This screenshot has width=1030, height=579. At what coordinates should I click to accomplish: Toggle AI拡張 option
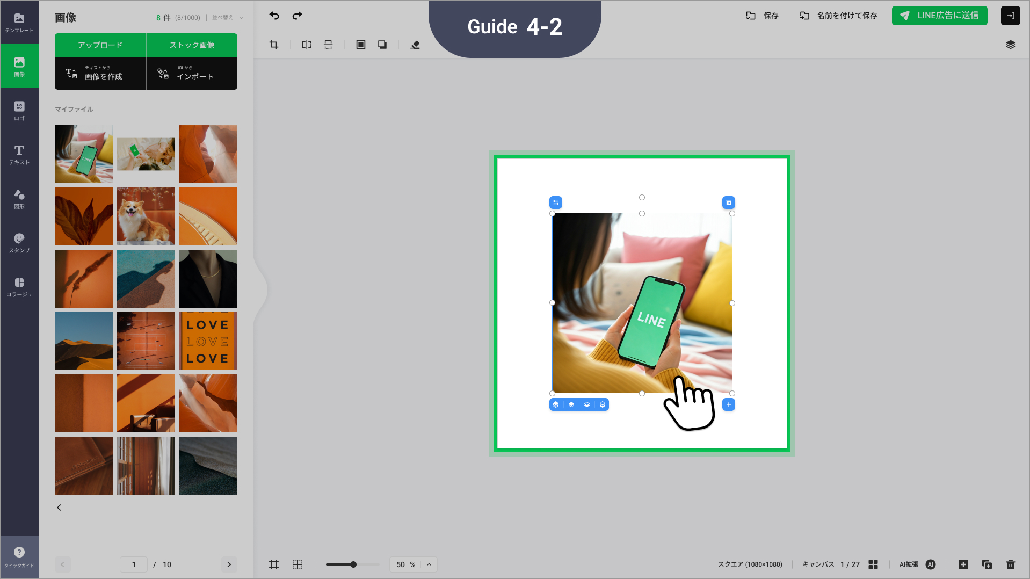[931, 564]
